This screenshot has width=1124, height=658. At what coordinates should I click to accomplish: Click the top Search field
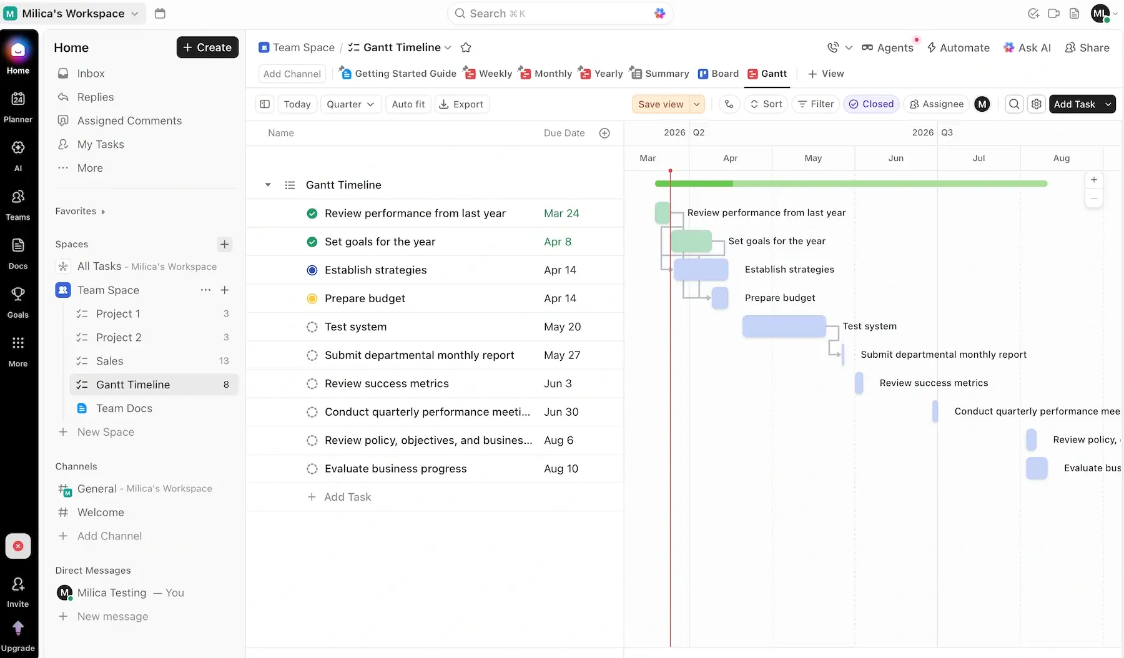coord(560,13)
